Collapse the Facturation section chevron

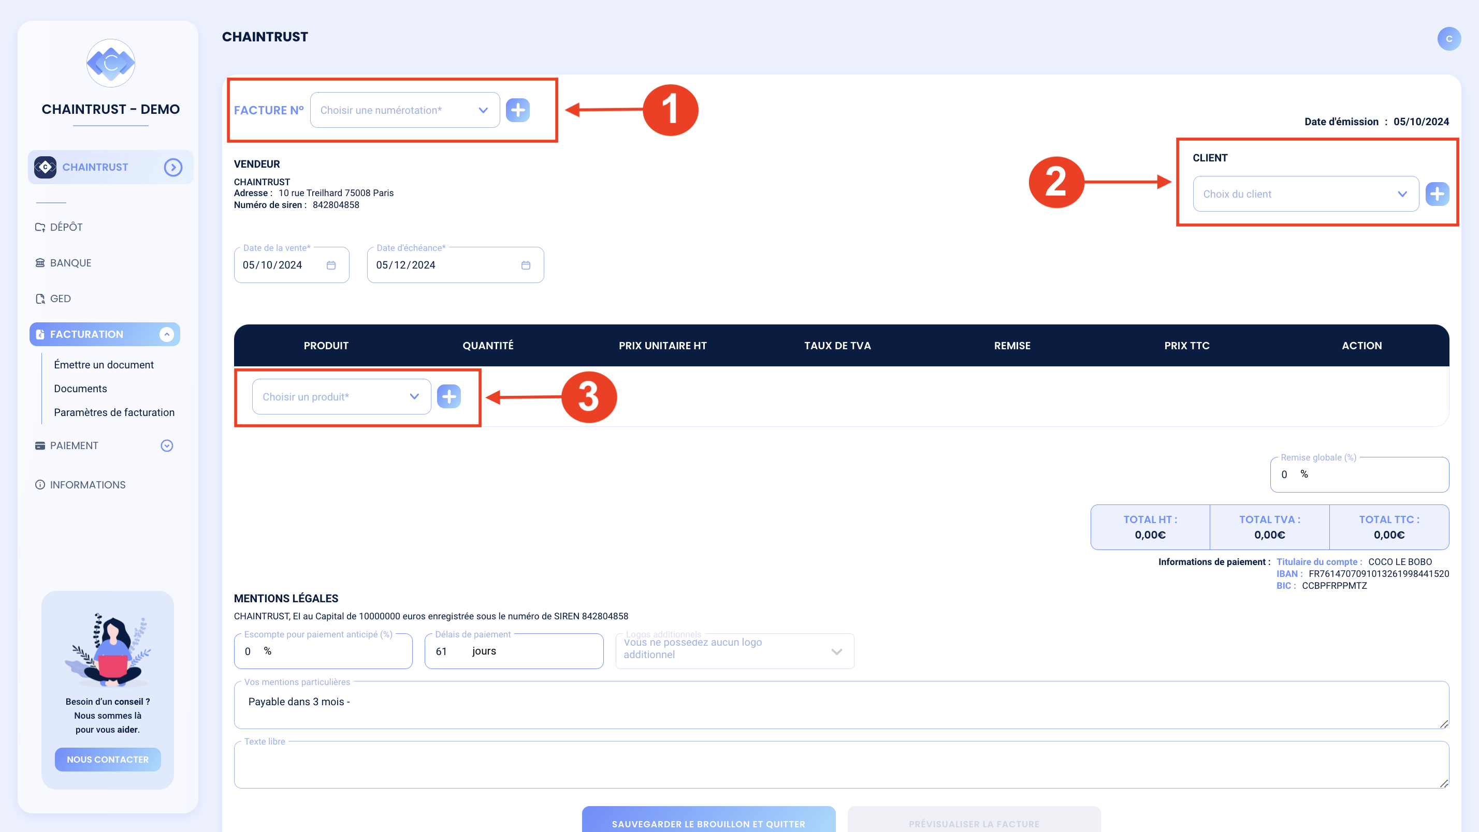click(167, 335)
